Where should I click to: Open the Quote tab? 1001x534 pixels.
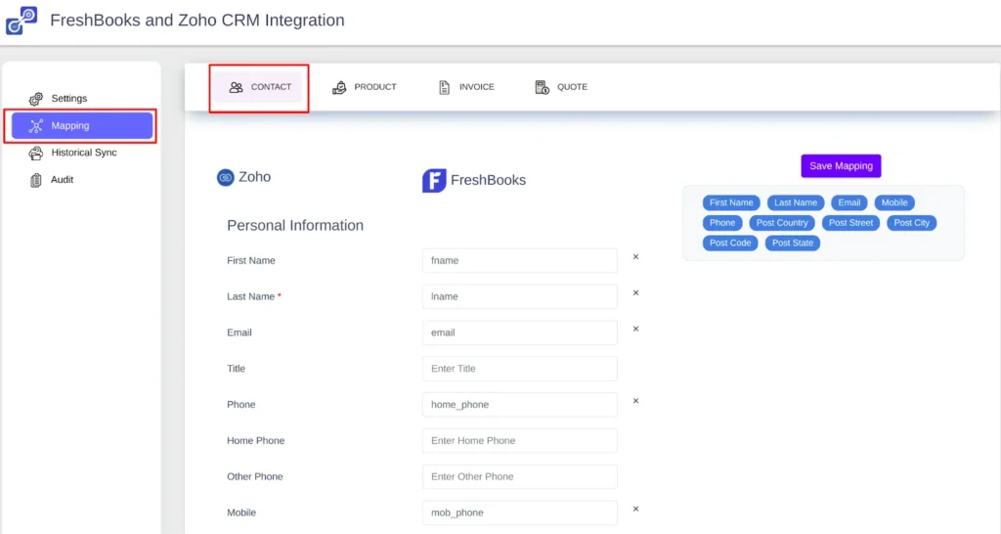(561, 87)
